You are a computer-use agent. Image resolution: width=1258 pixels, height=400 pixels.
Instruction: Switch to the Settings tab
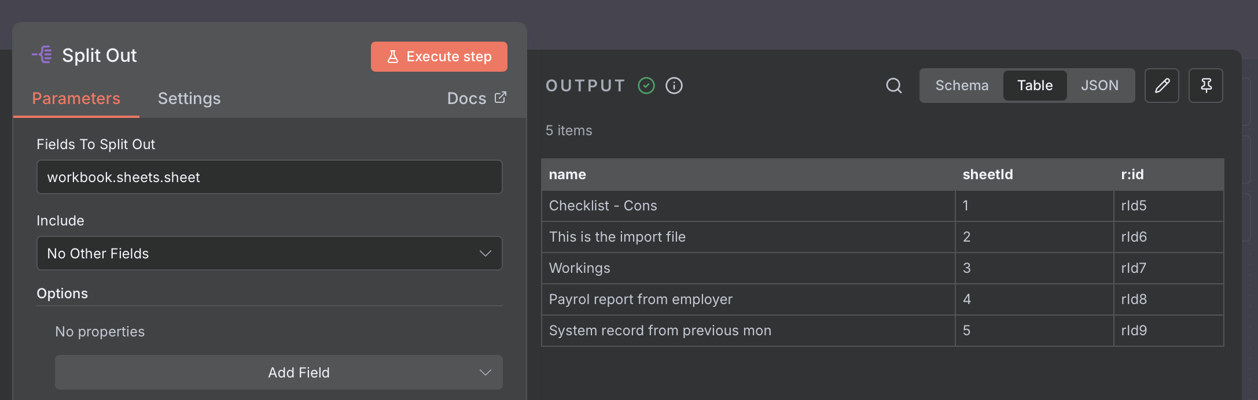pyautogui.click(x=189, y=98)
